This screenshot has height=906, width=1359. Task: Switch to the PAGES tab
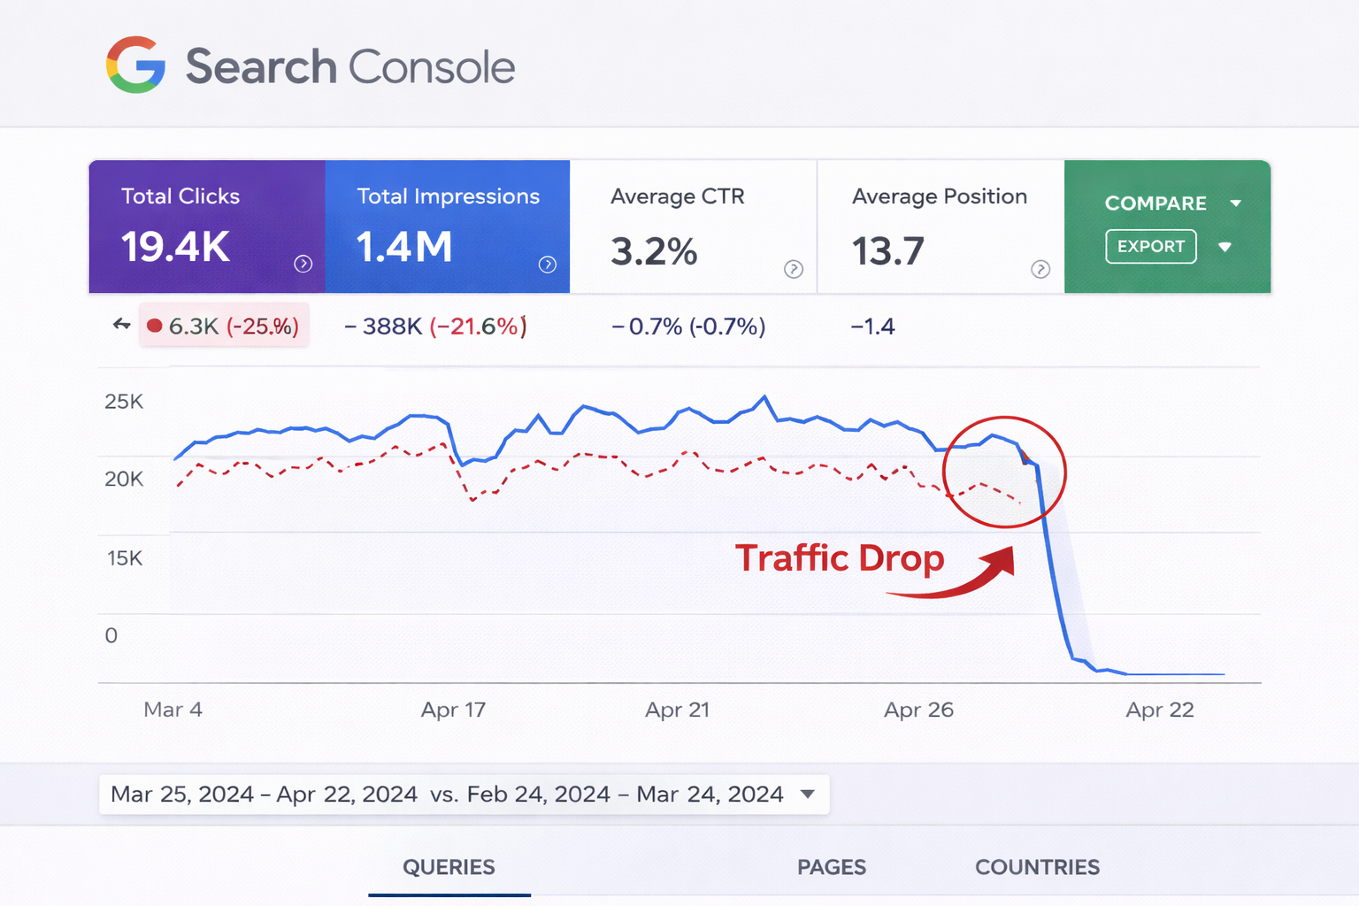pyautogui.click(x=831, y=867)
